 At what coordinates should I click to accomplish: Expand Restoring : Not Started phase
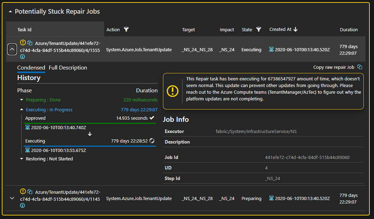[x=22, y=159]
